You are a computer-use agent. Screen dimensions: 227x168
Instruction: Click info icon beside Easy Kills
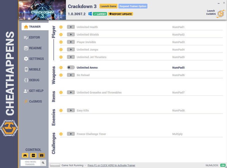(x=61, y=110)
